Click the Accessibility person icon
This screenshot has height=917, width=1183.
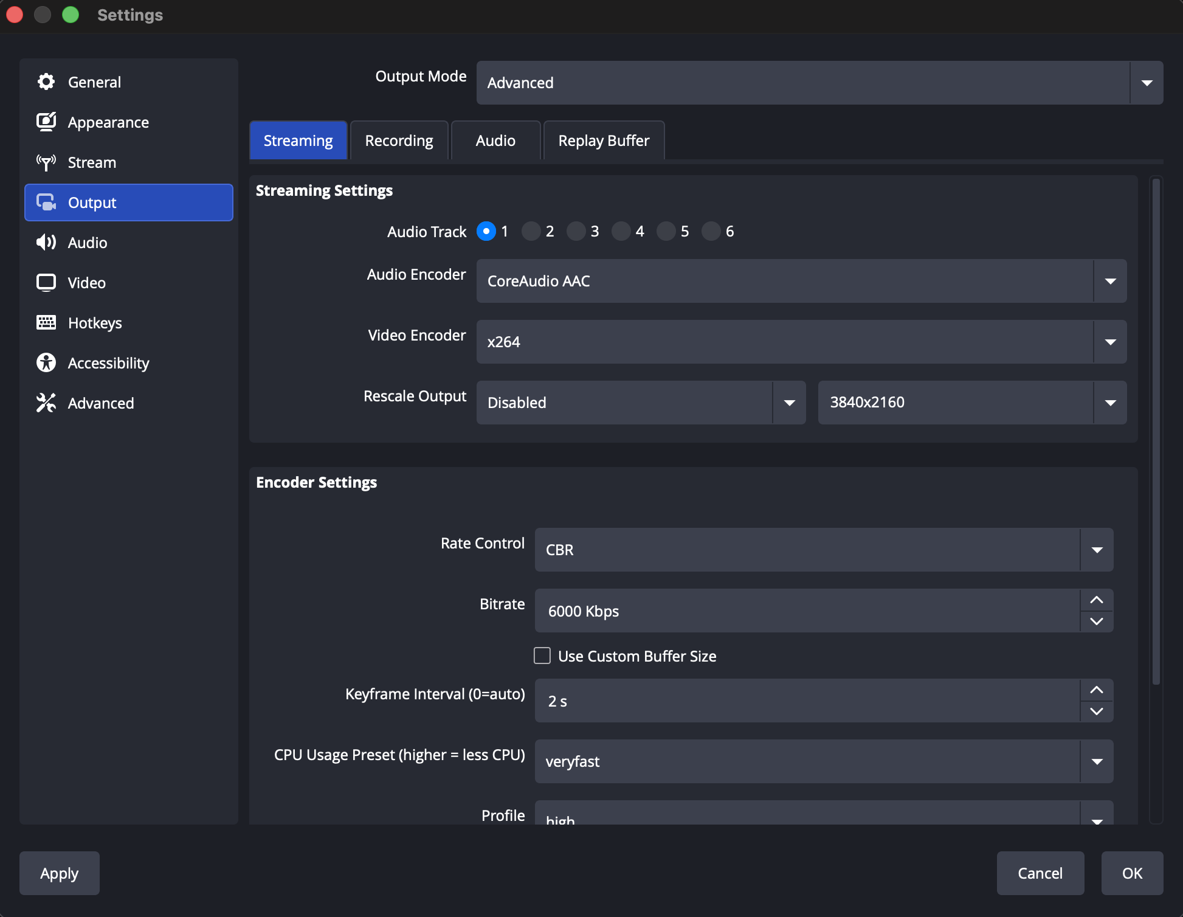46,362
